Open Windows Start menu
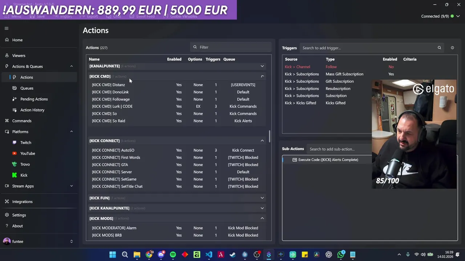Image resolution: width=465 pixels, height=261 pixels. tap(113, 254)
